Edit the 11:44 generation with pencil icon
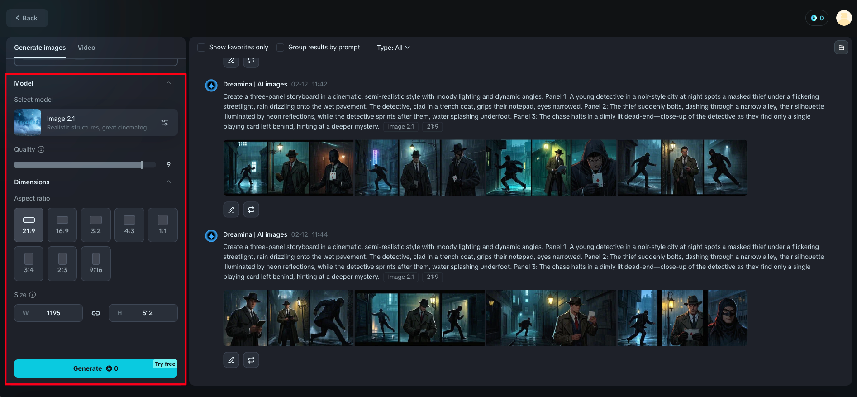This screenshot has width=857, height=397. tap(231, 360)
